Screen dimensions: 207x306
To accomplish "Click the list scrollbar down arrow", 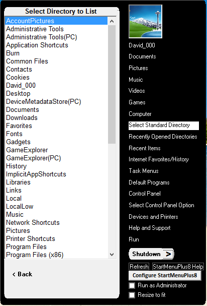I will tap(112, 254).
